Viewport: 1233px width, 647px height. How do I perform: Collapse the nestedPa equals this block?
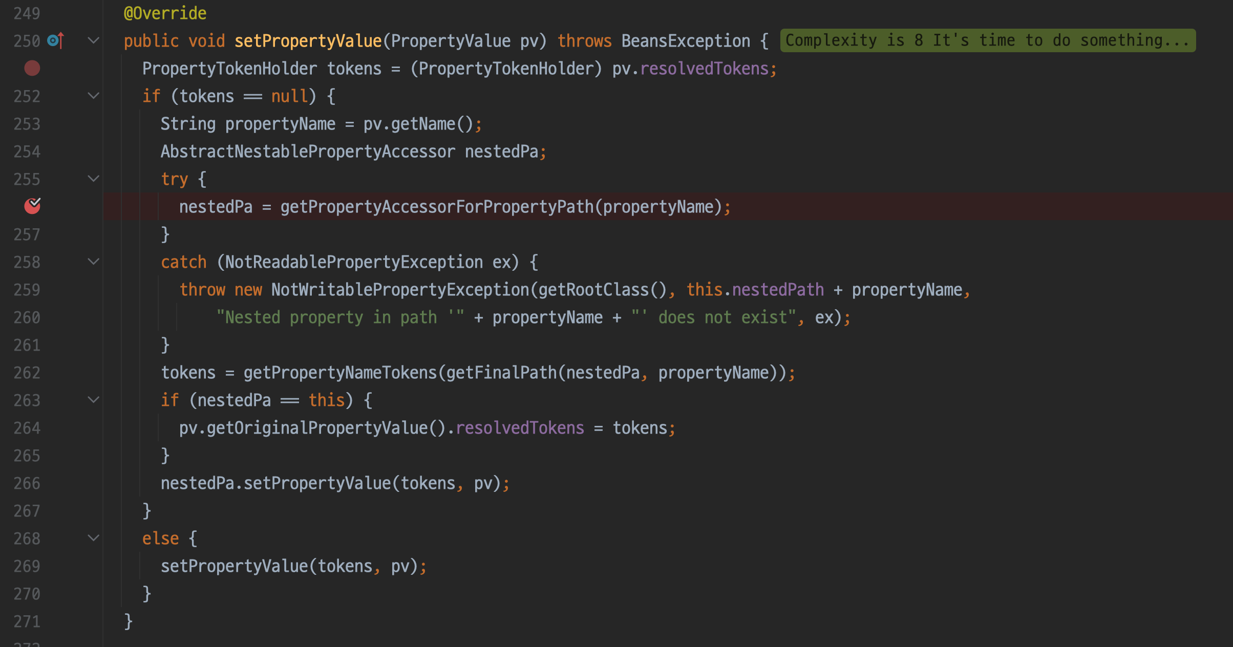[x=93, y=400]
